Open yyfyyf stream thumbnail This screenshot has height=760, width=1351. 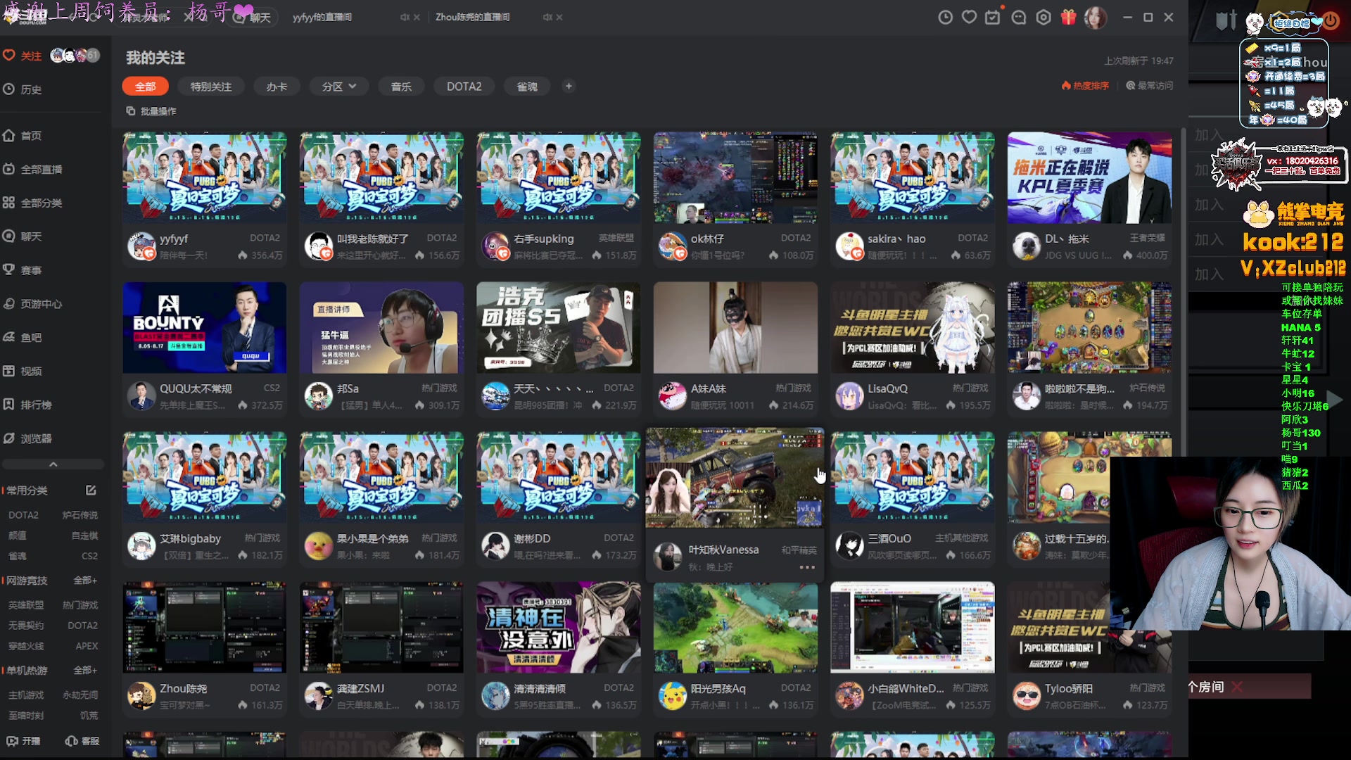click(x=205, y=177)
